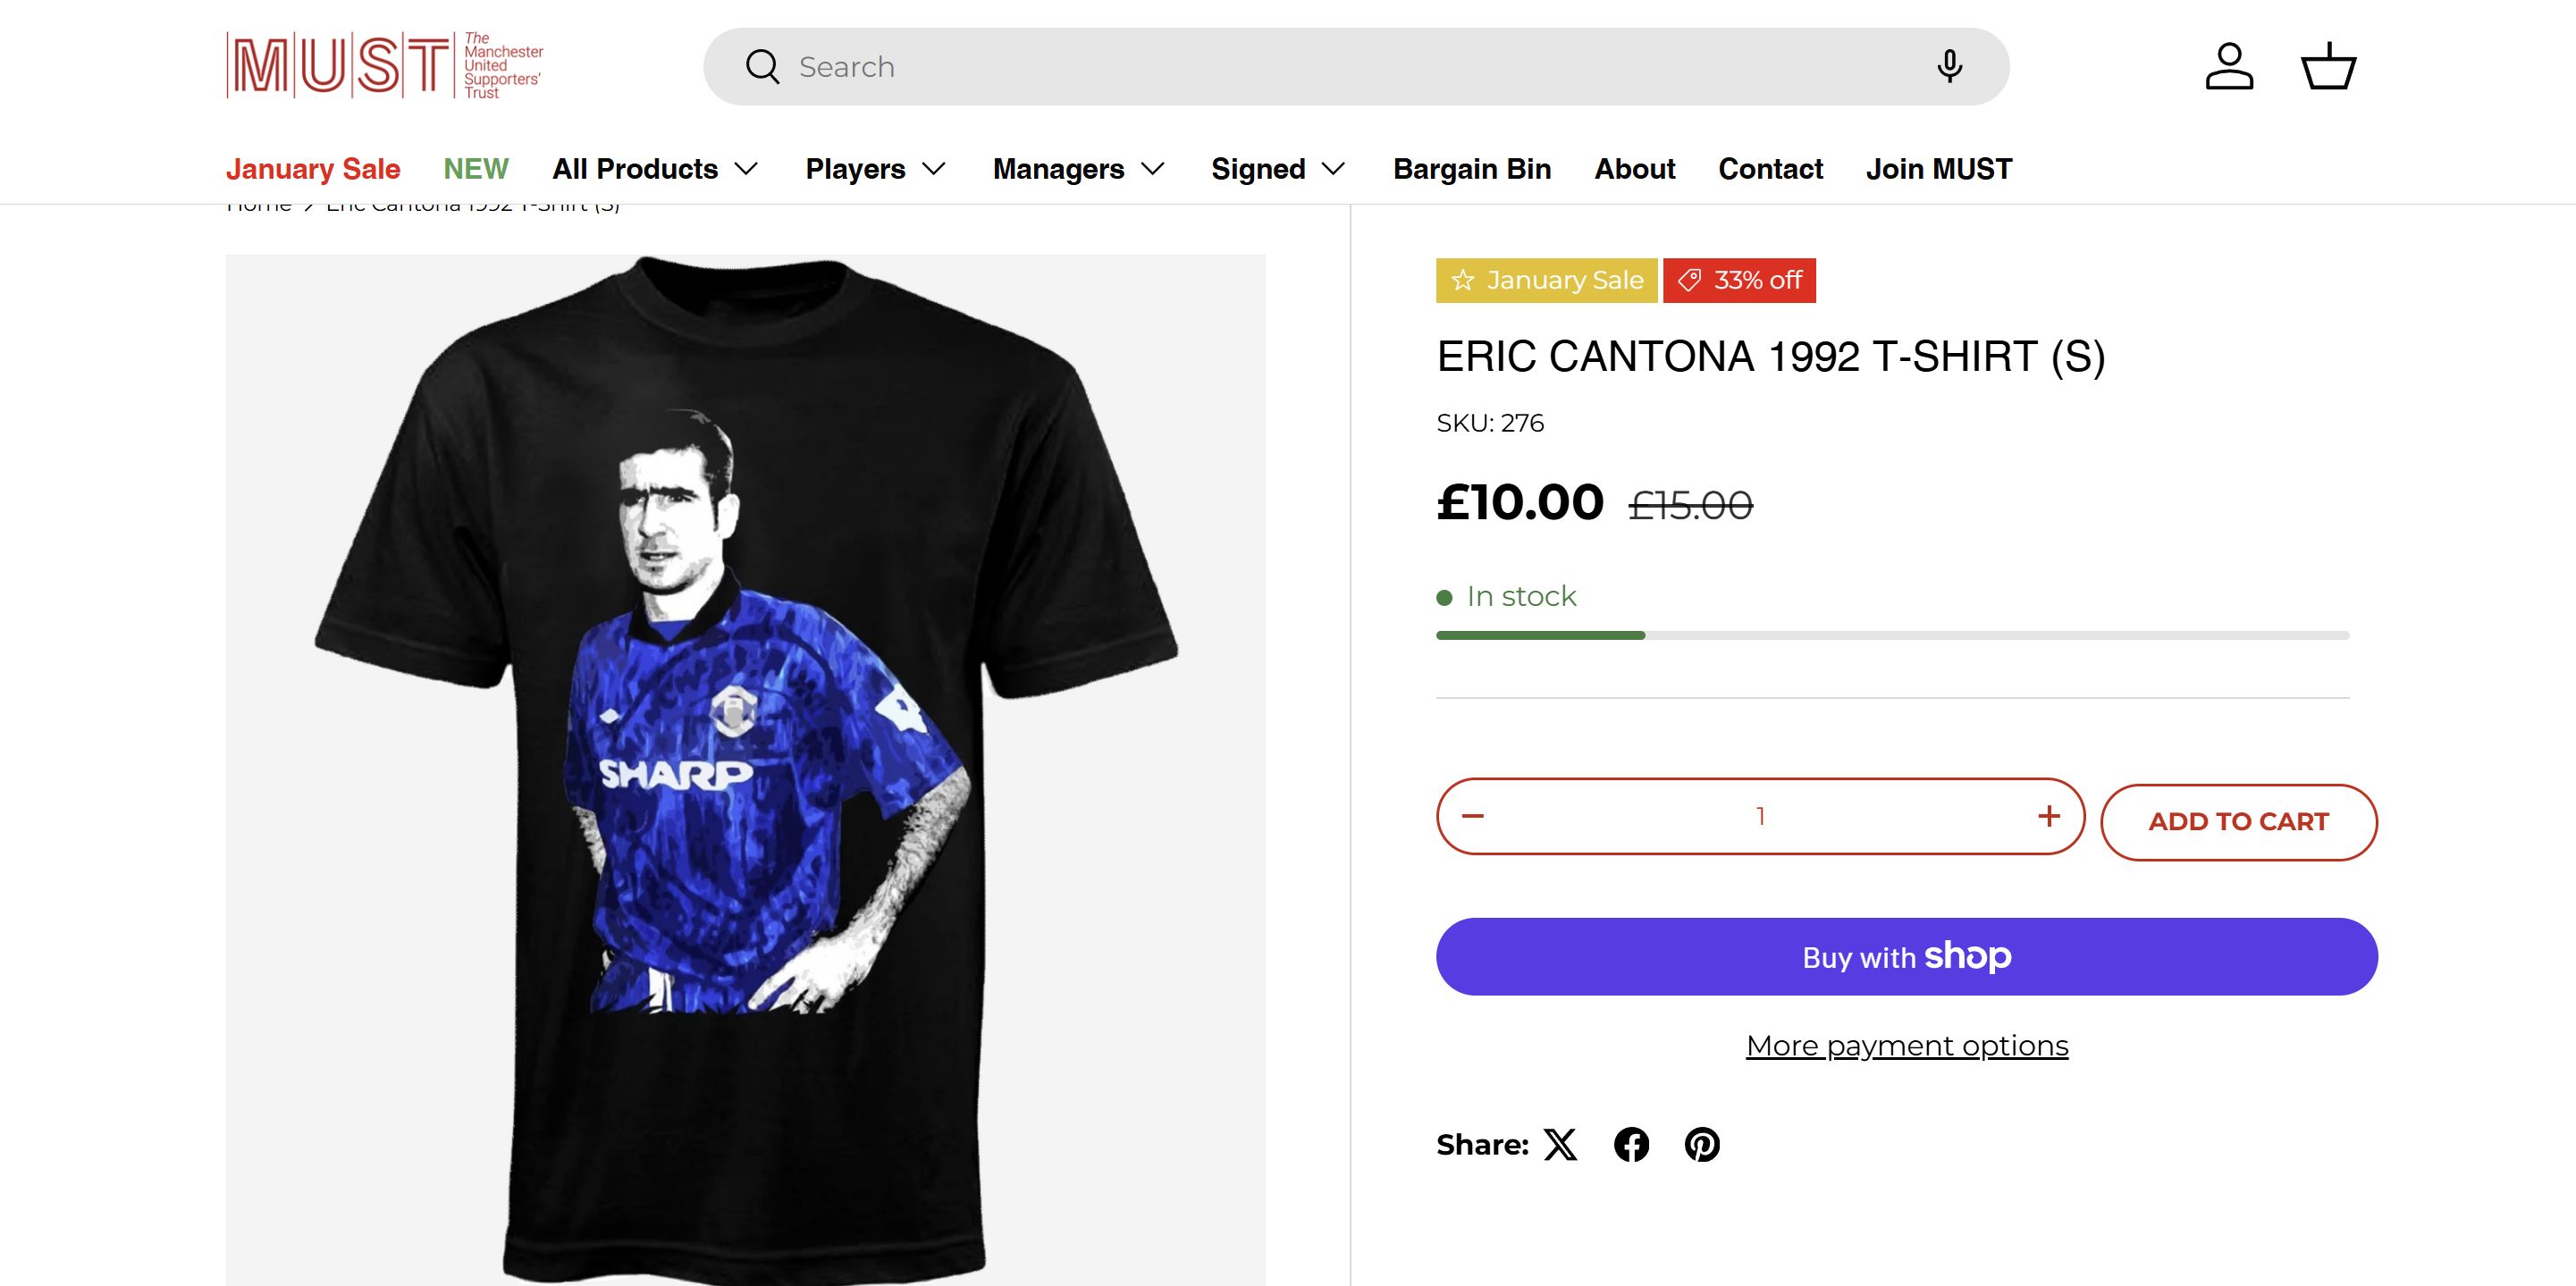Image resolution: width=2576 pixels, height=1286 pixels.
Task: Open the shopping basket icon
Action: tap(2329, 67)
